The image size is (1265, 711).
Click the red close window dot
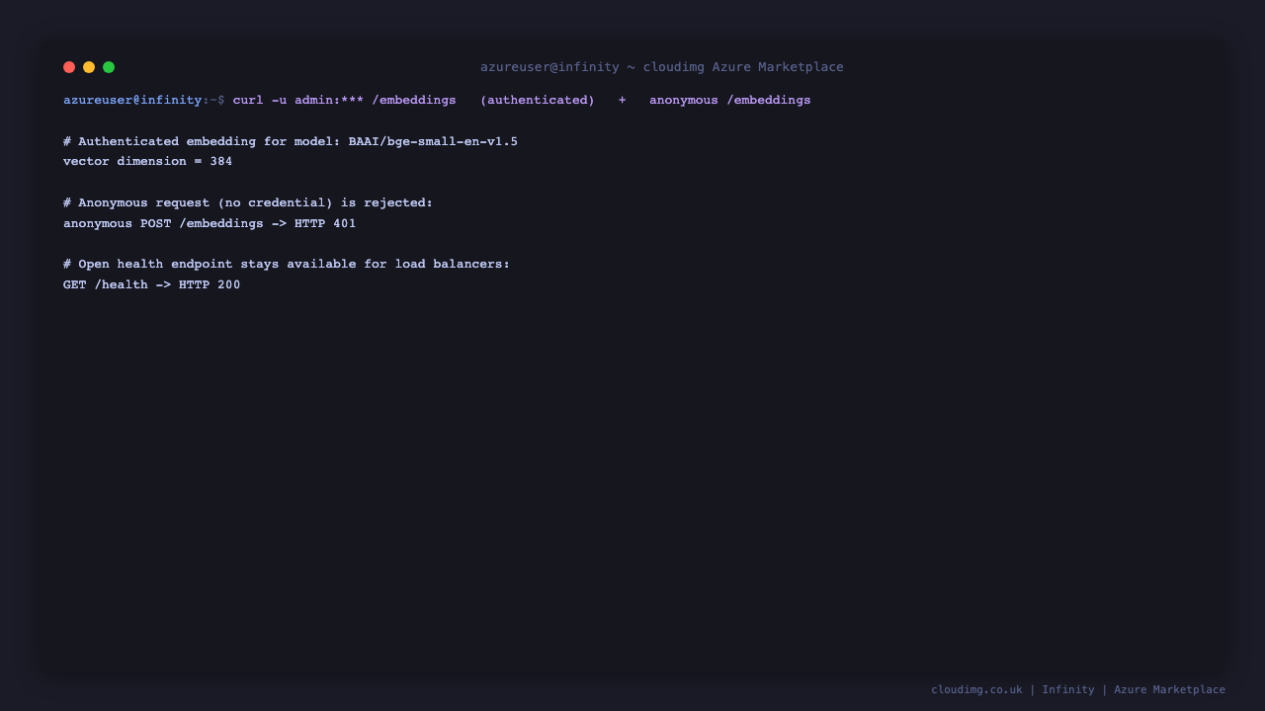69,67
